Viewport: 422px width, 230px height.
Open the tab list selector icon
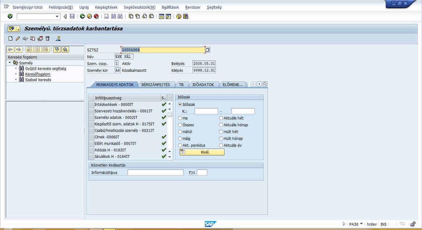click(265, 84)
